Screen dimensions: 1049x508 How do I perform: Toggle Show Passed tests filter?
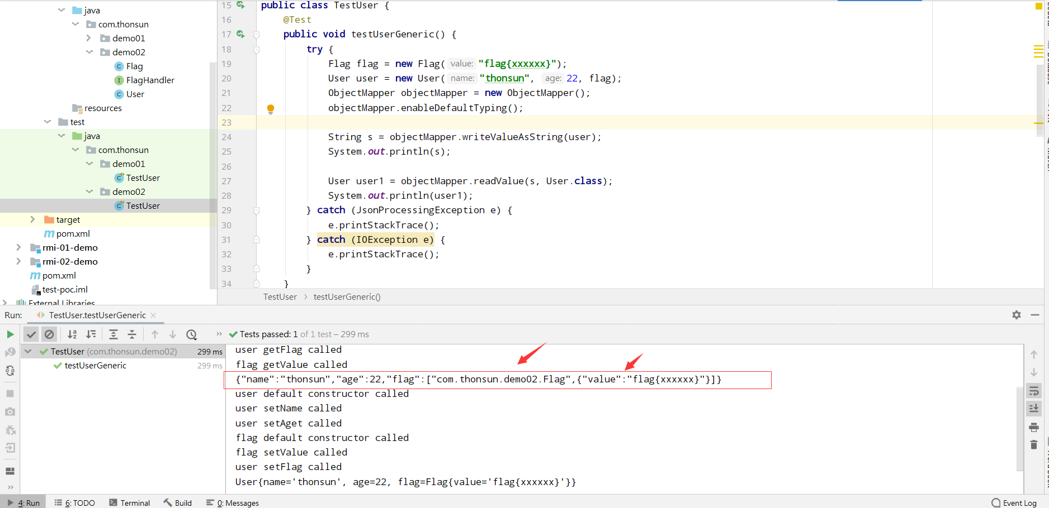coord(31,334)
